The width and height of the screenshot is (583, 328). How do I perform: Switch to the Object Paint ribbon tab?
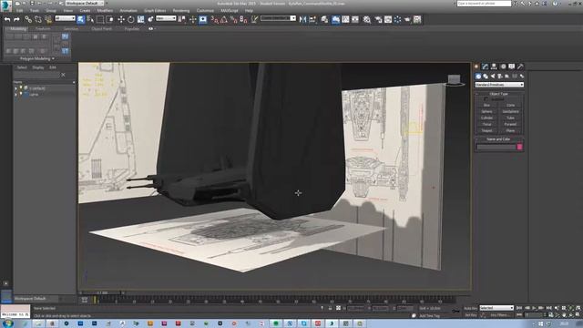point(101,28)
